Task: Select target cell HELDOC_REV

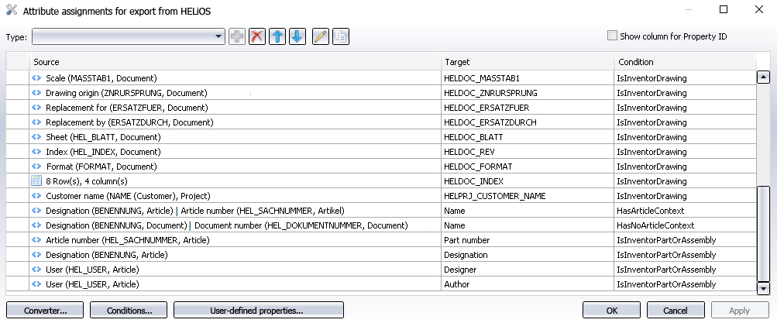Action: (x=528, y=152)
